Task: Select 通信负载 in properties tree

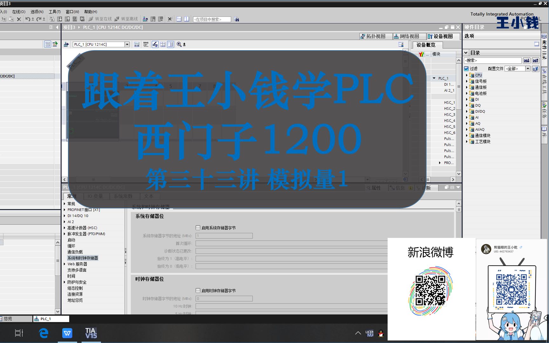Action: pos(75,252)
